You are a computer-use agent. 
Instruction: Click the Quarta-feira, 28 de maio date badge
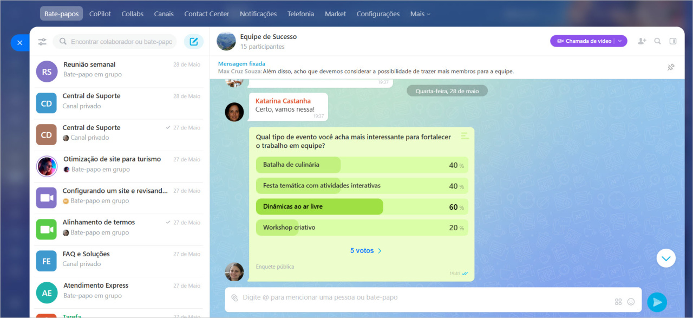447,91
